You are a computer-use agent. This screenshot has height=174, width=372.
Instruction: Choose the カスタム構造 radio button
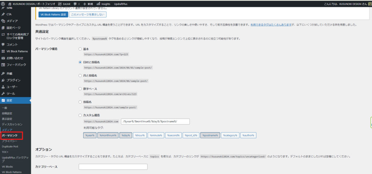[x=80, y=115]
